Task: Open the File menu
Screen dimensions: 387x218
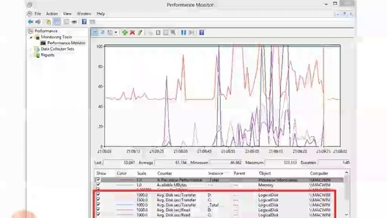Action: tap(37, 13)
